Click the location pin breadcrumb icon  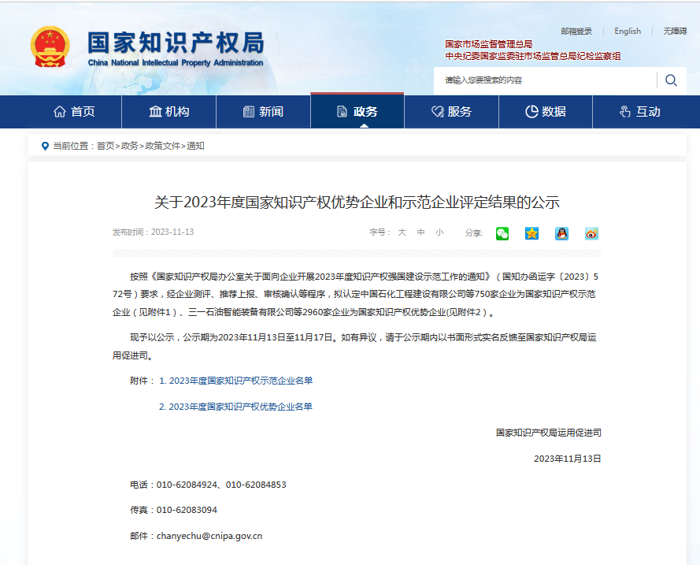click(x=45, y=146)
